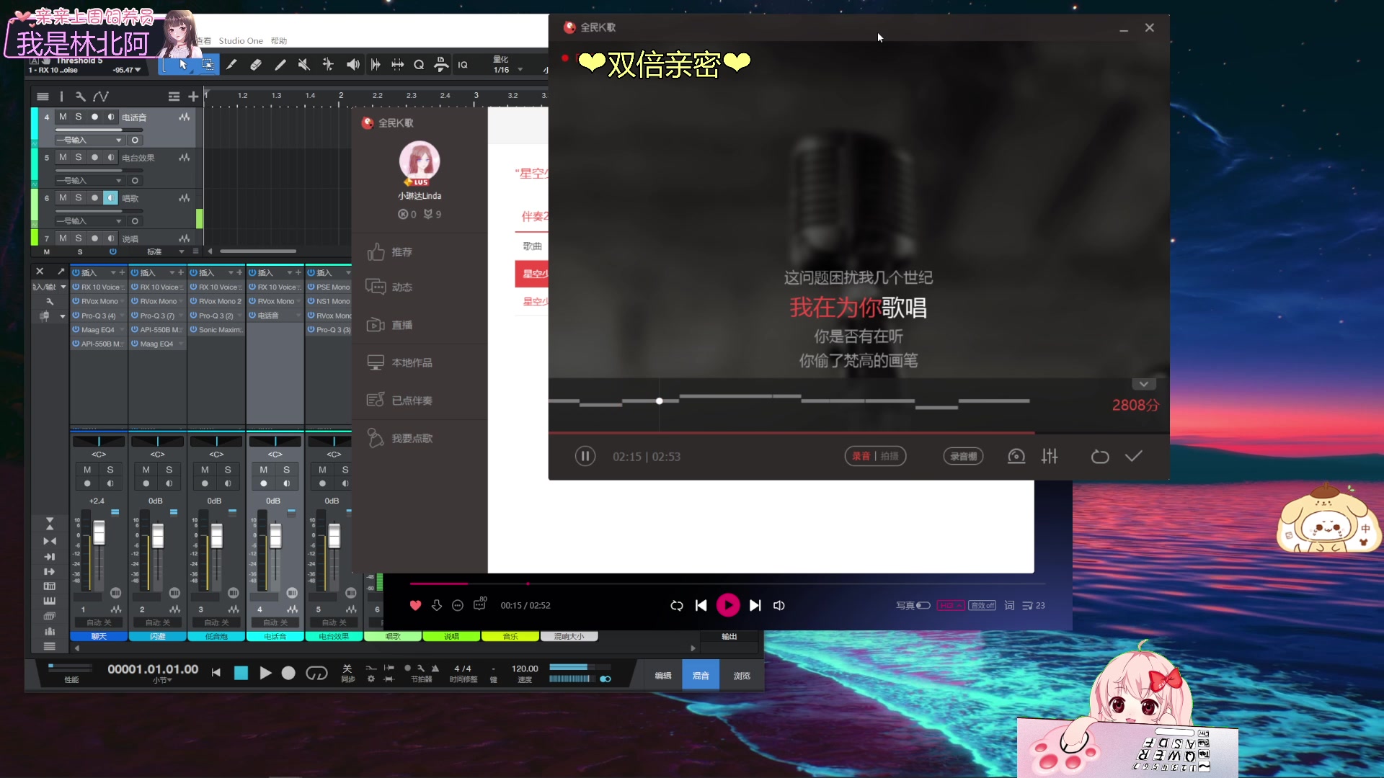Choose the Eraser tool in Studio One
This screenshot has height=778, width=1384.
coord(256,65)
